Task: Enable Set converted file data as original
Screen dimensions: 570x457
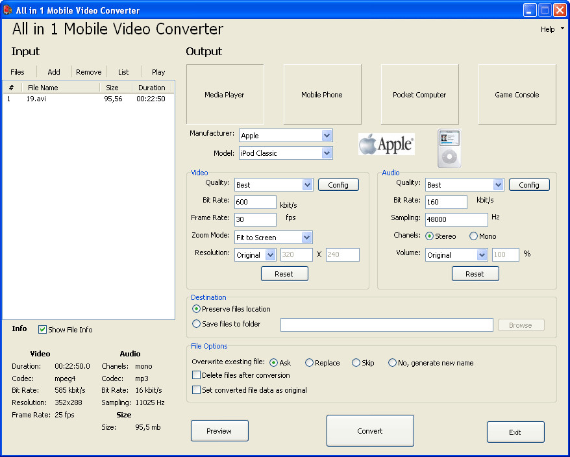Action: coord(196,390)
